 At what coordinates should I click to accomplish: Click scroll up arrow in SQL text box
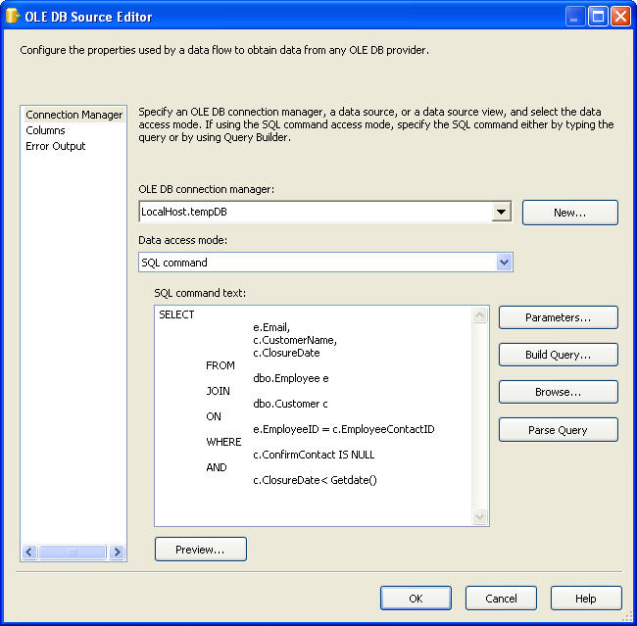point(480,314)
